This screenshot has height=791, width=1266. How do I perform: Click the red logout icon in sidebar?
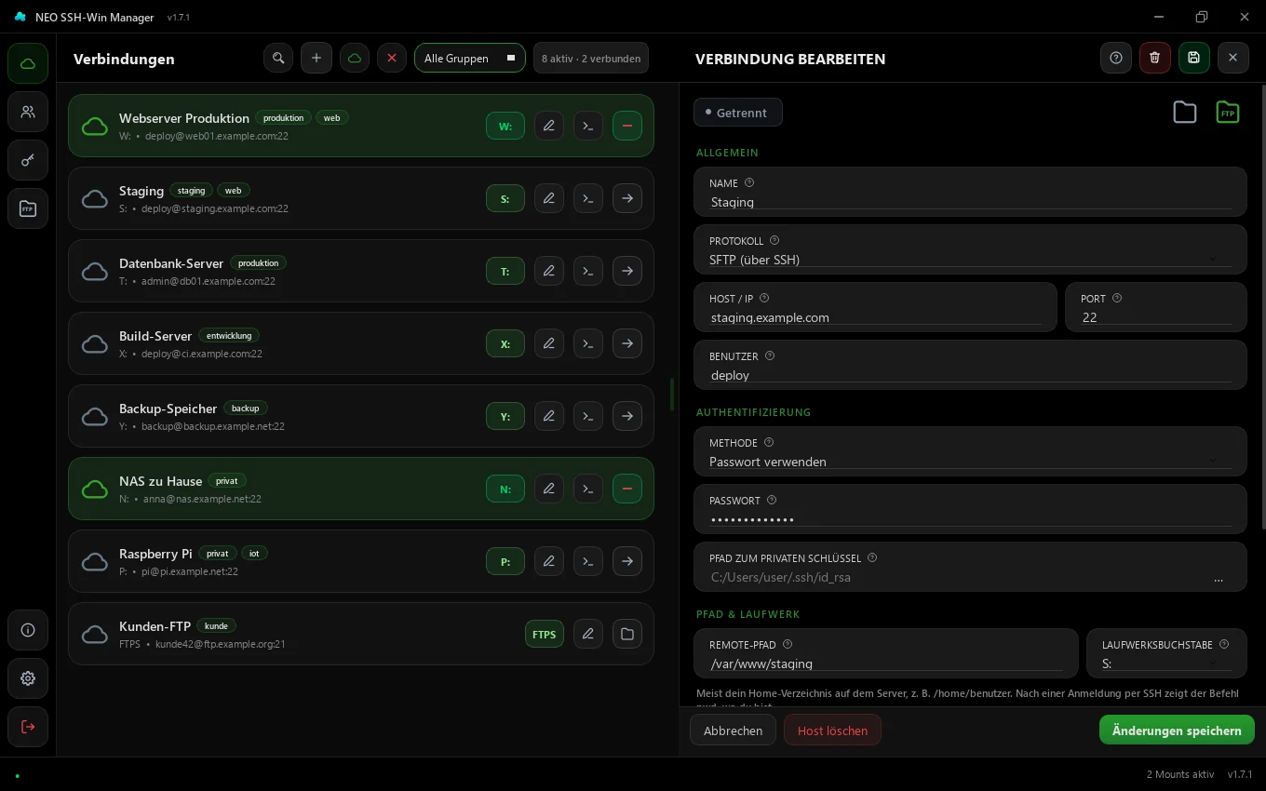[x=28, y=727]
